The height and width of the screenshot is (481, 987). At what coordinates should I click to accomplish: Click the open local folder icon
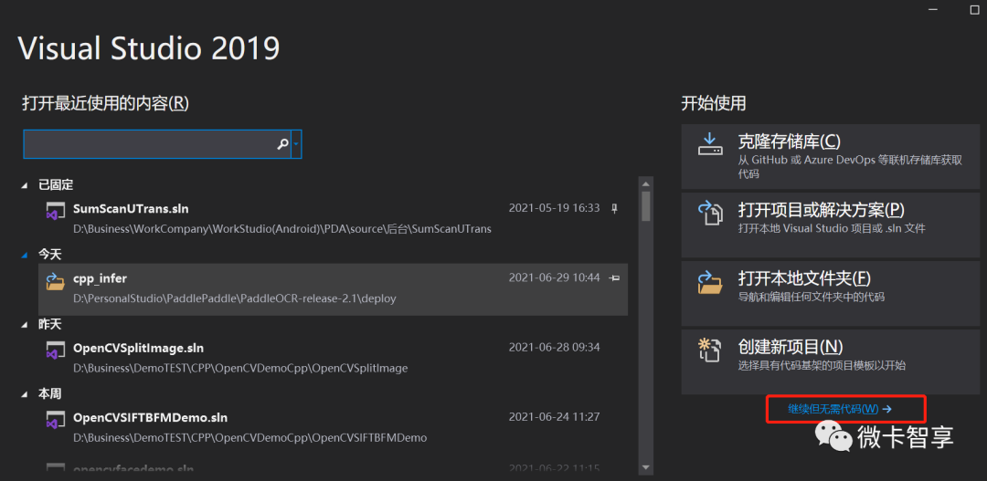711,282
